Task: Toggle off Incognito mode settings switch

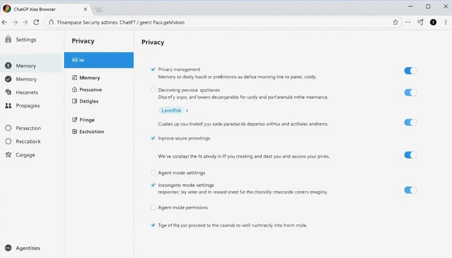Action: (410, 190)
